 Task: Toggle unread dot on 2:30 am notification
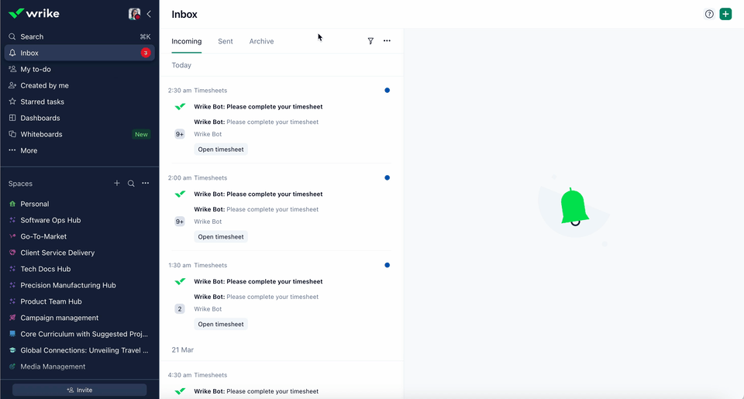(x=387, y=91)
